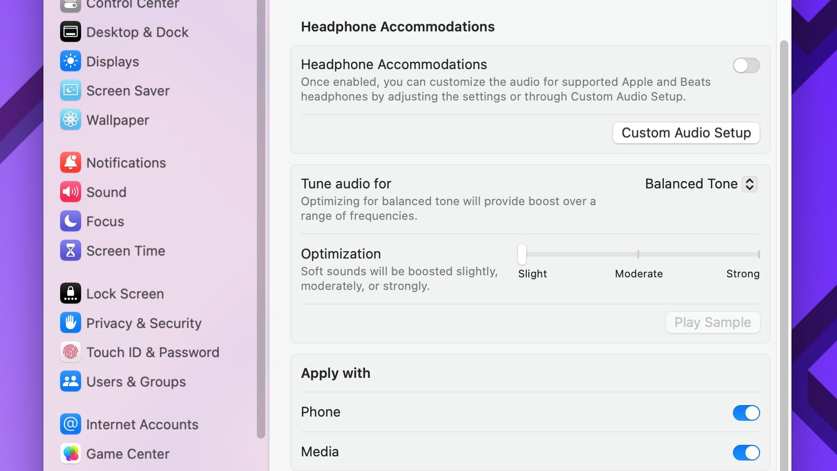Select the Touch ID & Password fingerprint icon

70,352
